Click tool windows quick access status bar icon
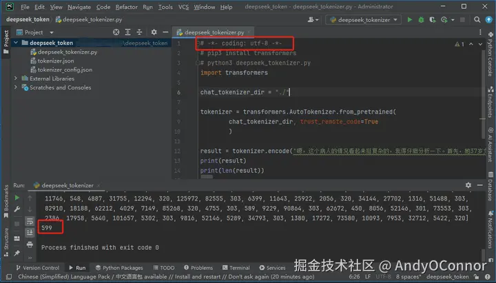 coord(8,277)
